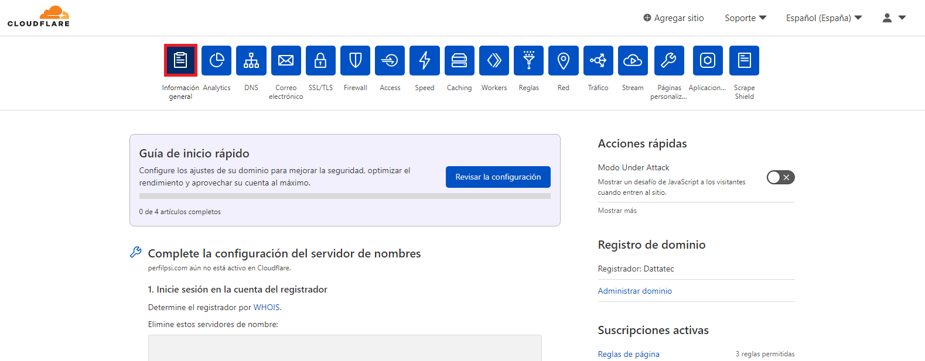Screen dimensions: 925x361
Task: Open the Información general overview icon
Action: tap(180, 60)
